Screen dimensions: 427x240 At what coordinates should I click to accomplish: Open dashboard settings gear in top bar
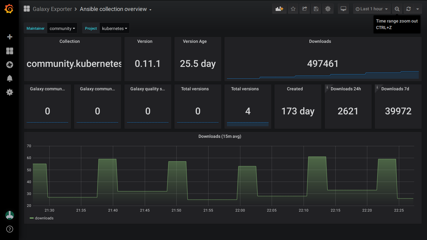[328, 9]
